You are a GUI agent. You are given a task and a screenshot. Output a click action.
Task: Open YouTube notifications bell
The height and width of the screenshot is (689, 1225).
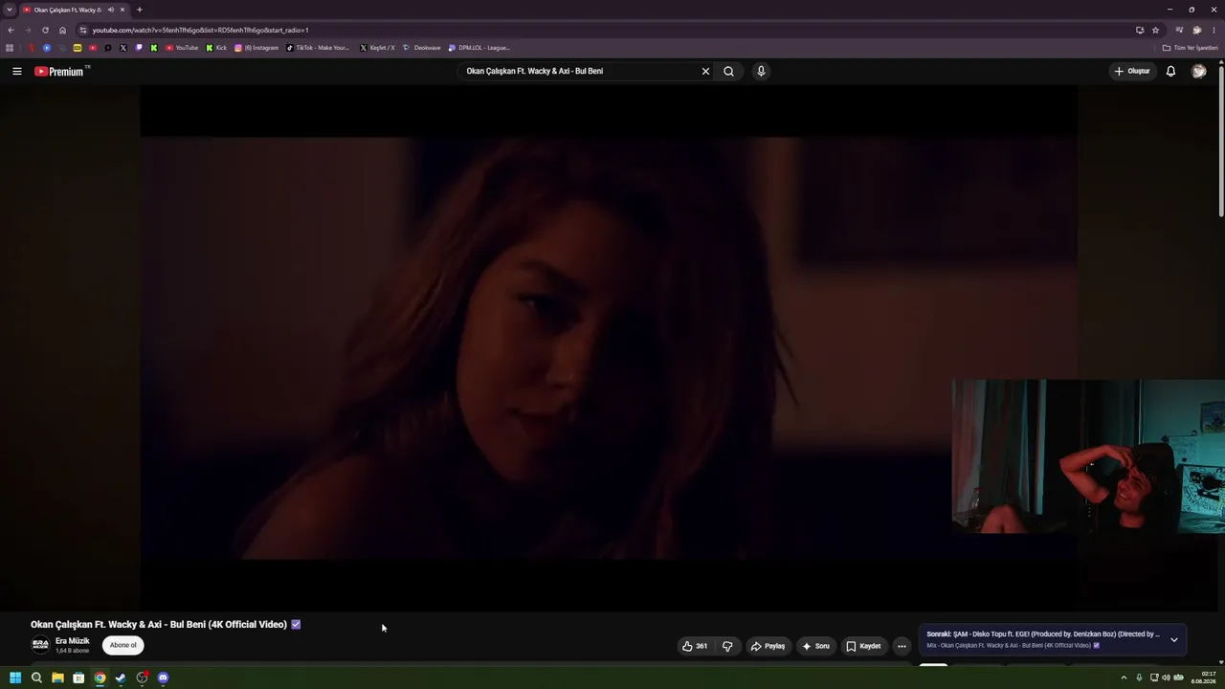(1170, 71)
